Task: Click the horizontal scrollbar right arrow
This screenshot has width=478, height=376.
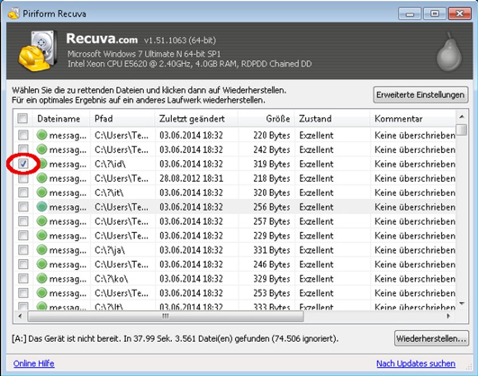Action: 448,316
